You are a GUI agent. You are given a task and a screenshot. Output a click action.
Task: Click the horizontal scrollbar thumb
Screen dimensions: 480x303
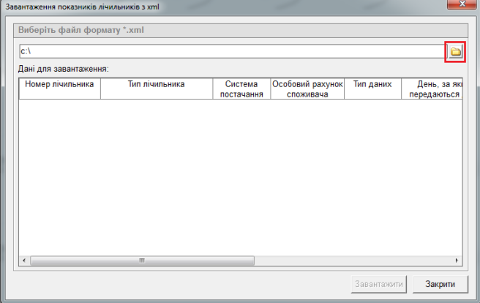coord(142,260)
